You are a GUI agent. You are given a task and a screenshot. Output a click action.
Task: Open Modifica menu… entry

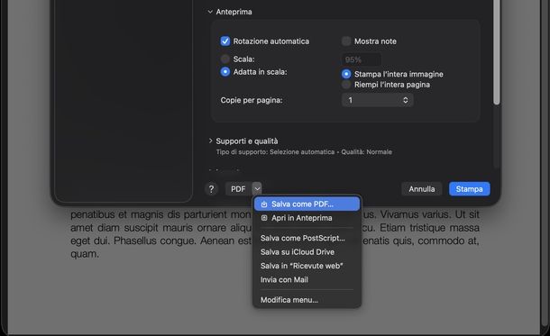(307, 300)
